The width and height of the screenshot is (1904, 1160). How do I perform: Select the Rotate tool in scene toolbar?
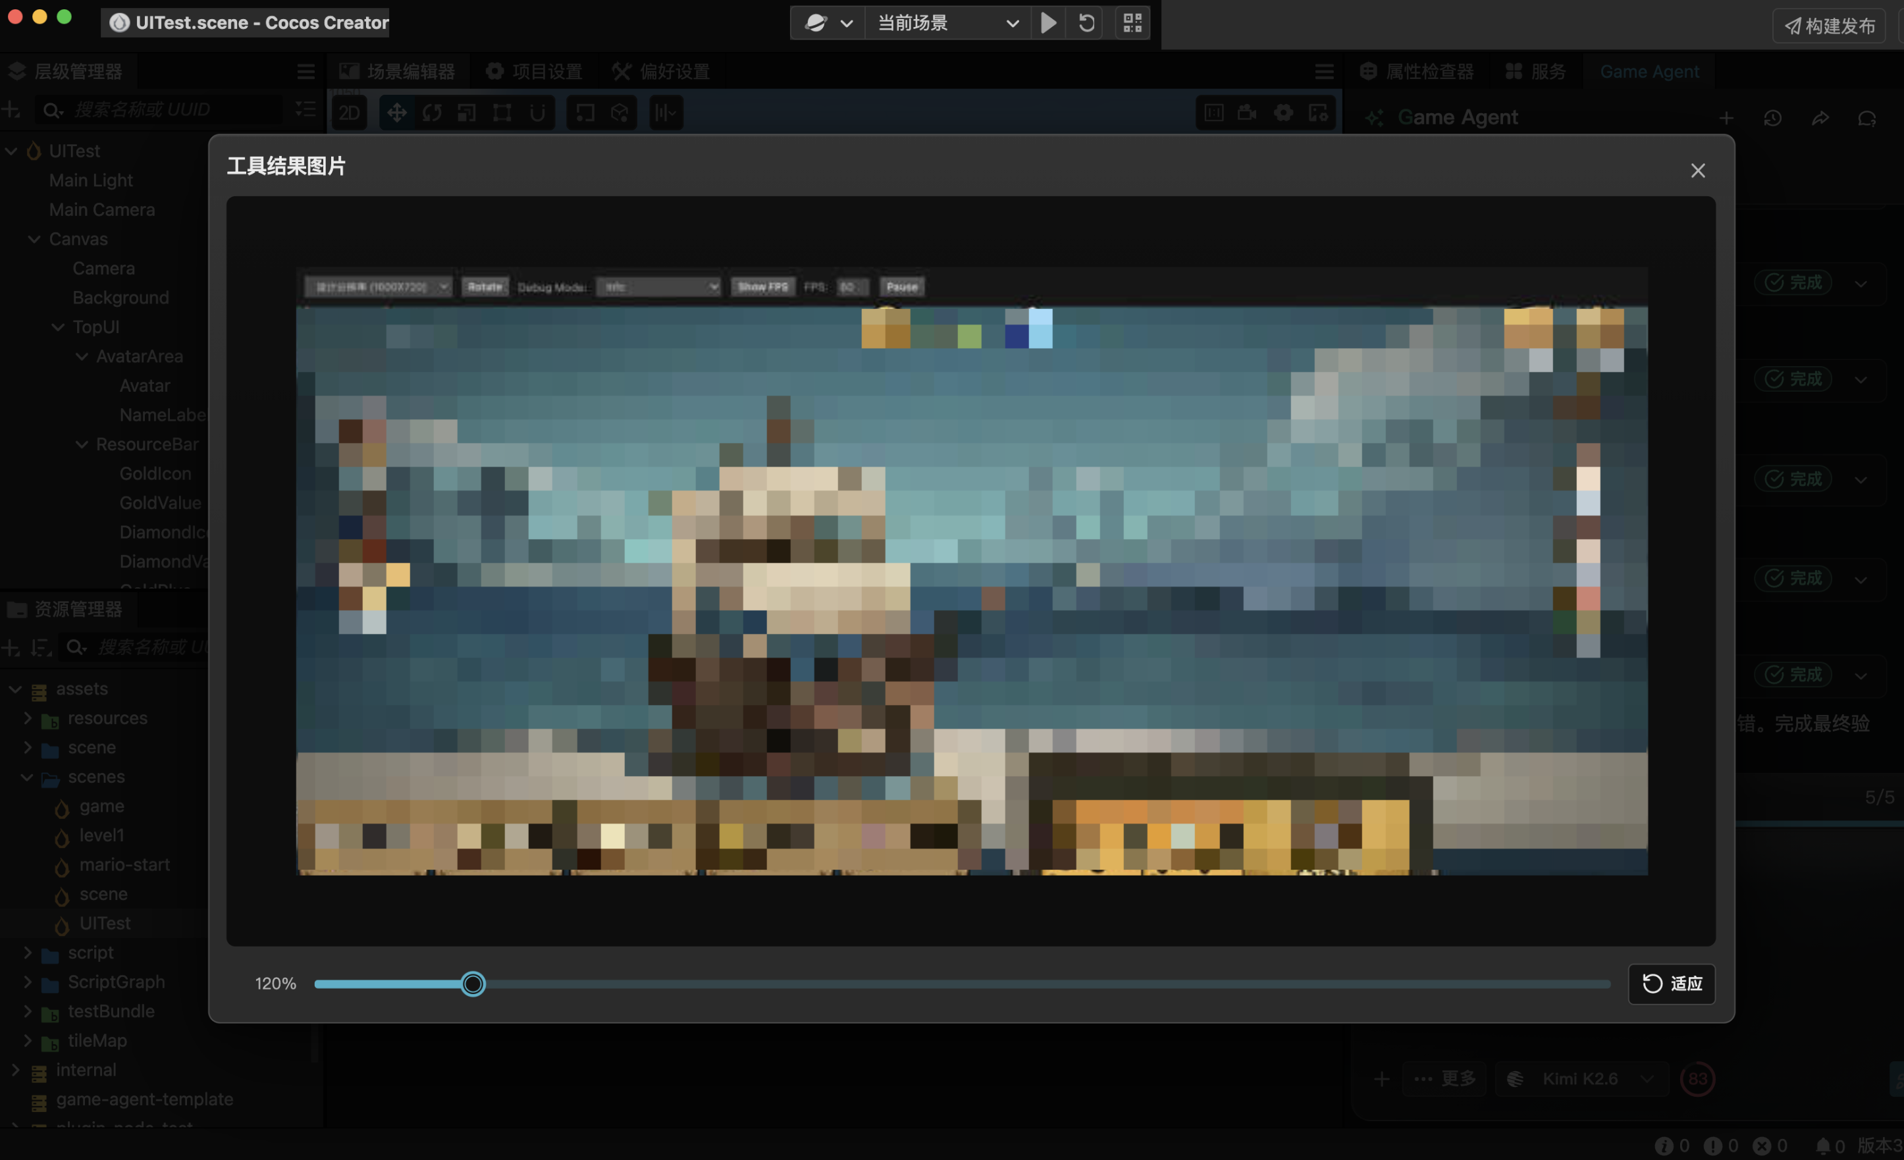pyautogui.click(x=432, y=113)
